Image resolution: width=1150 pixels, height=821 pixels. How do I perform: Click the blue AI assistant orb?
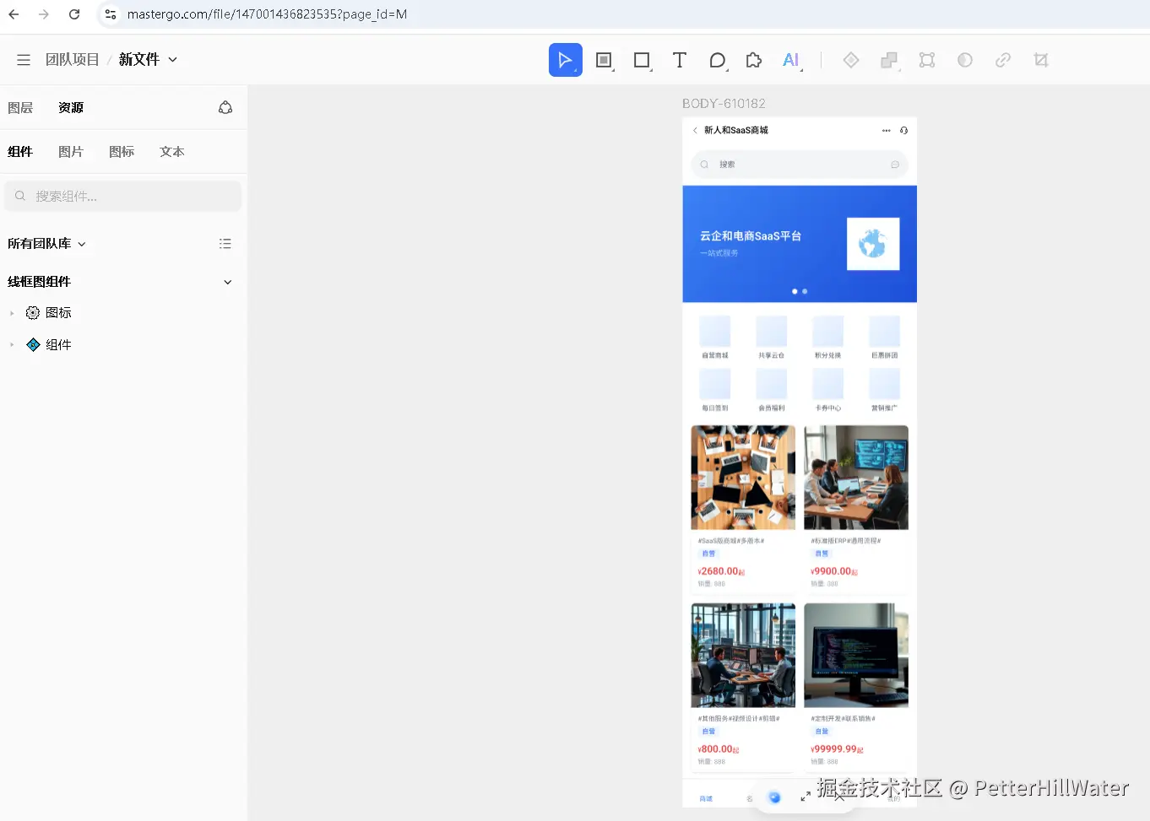[774, 797]
